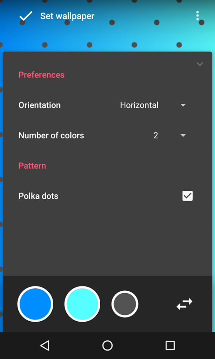Pick the gray polka dot color swatch
The height and width of the screenshot is (359, 215).
(x=125, y=304)
